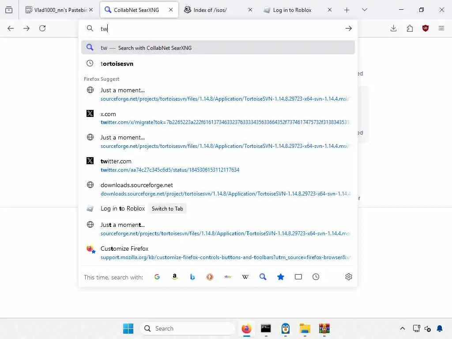Go forward with the forward arrow button
The width and height of the screenshot is (452, 339).
(x=26, y=28)
